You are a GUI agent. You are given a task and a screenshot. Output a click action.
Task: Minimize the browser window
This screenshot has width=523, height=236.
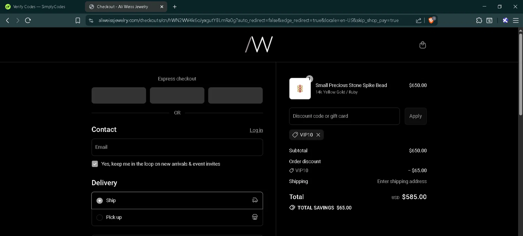[x=484, y=7]
